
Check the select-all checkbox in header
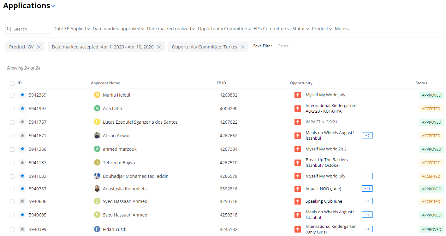pyautogui.click(x=12, y=83)
